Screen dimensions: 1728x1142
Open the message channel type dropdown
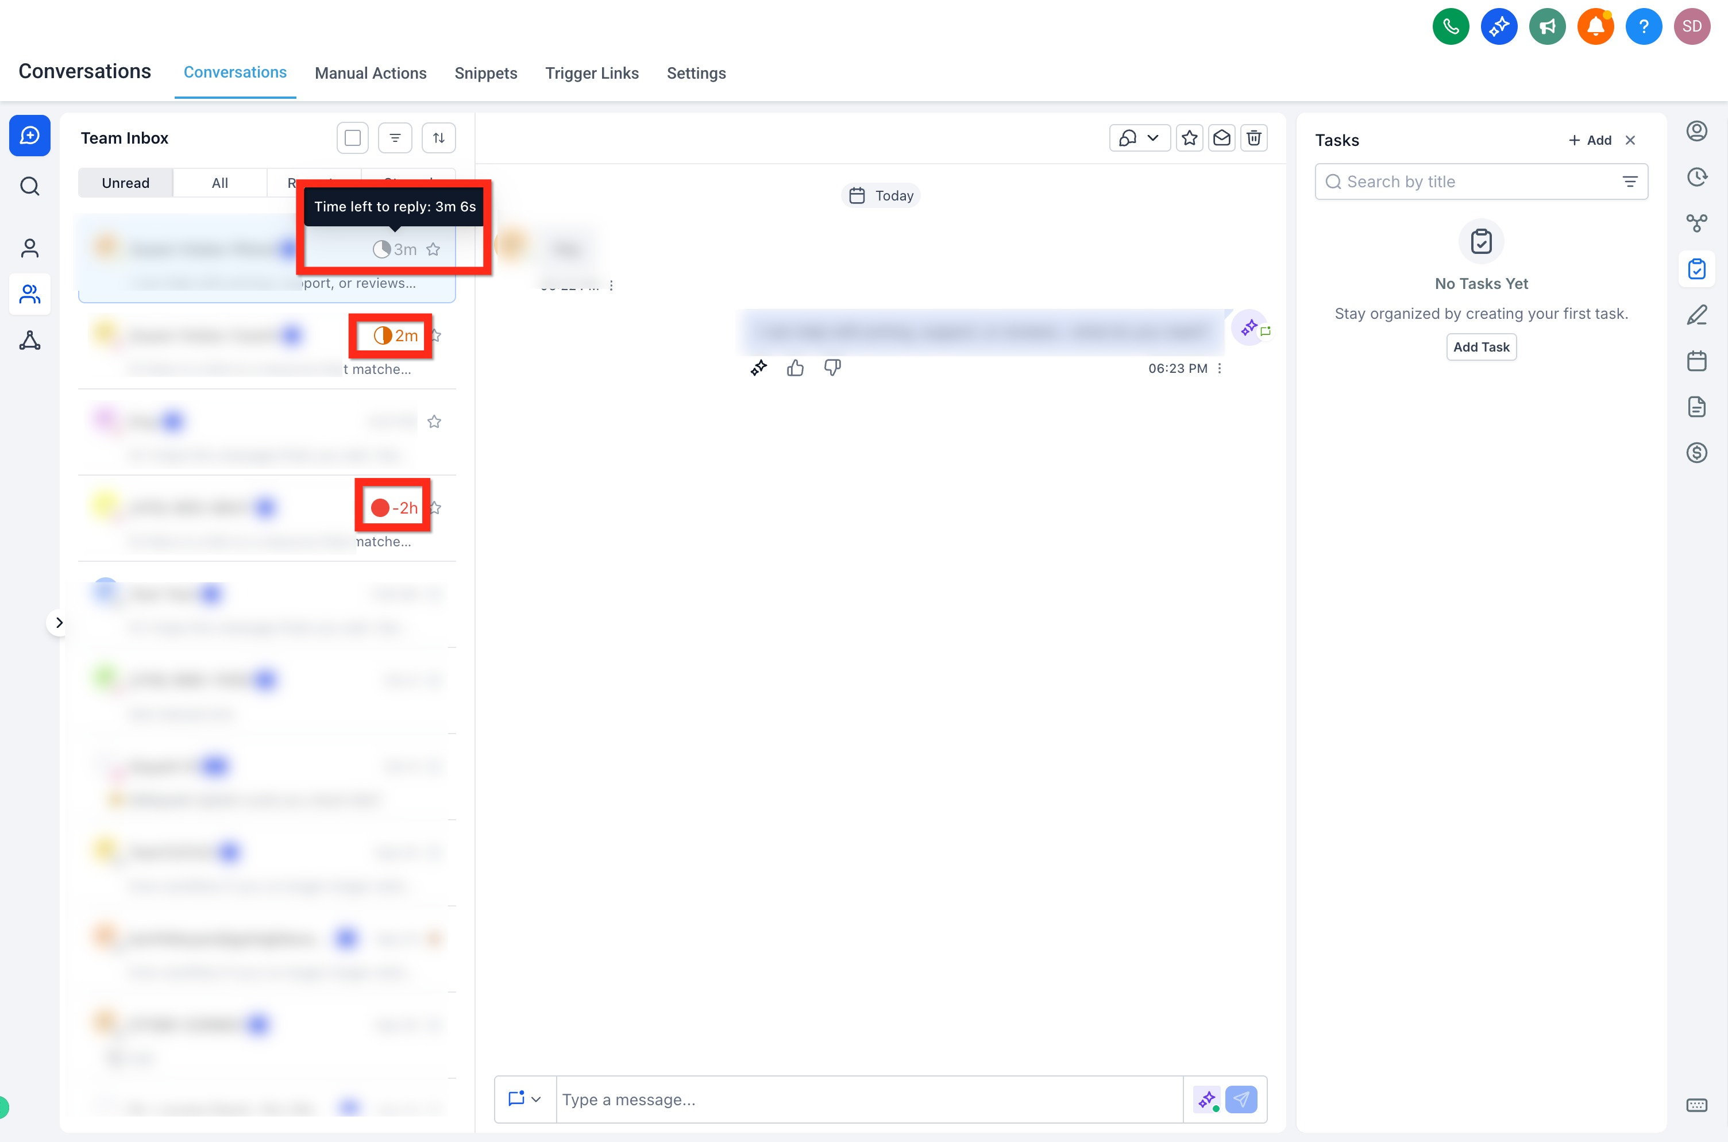(525, 1099)
